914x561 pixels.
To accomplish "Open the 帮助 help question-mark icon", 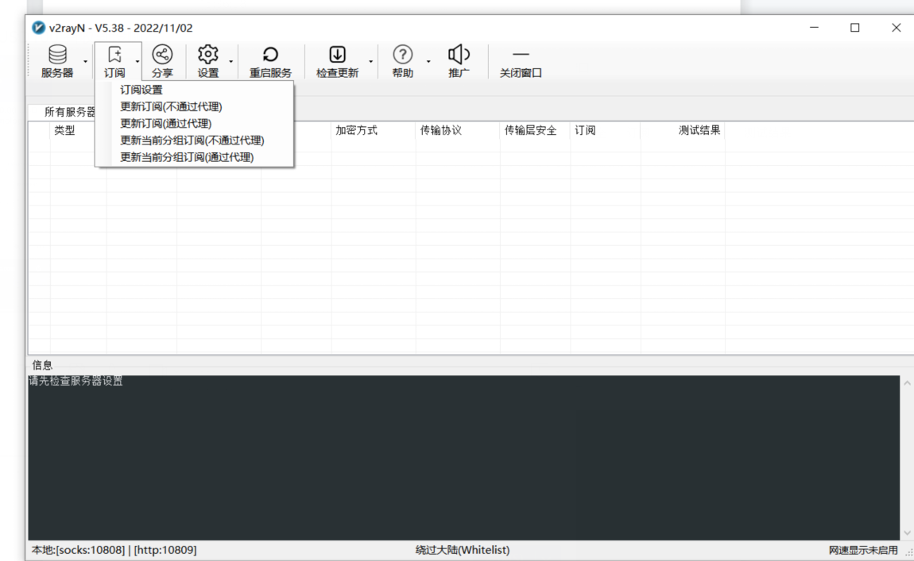I will click(x=402, y=55).
